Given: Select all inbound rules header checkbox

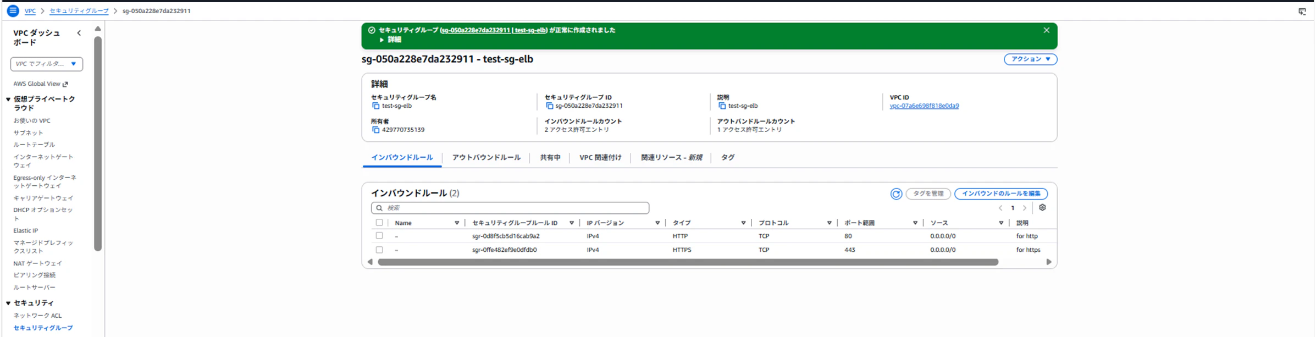Looking at the screenshot, I should [x=379, y=223].
